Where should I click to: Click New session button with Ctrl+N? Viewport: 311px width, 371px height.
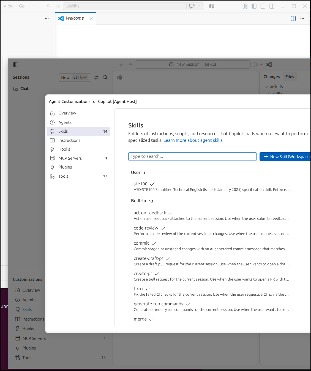[x=75, y=78]
